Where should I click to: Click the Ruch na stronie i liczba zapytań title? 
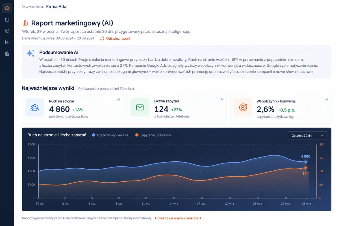[x=57, y=135]
